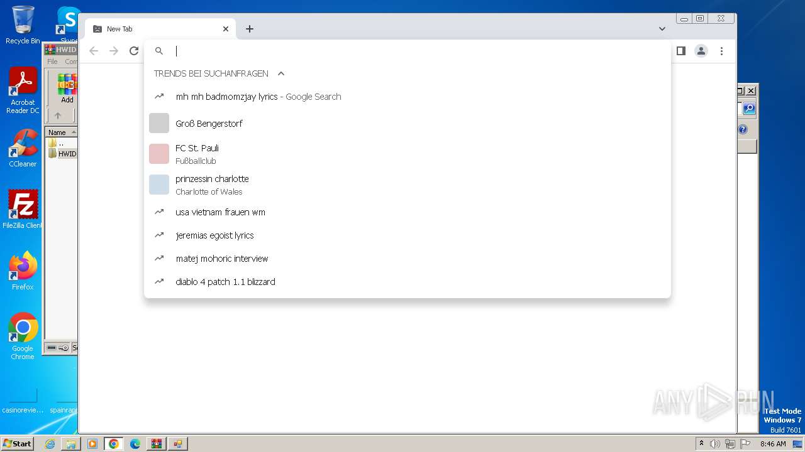
Task: Click help question mark in right window
Action: (x=743, y=129)
